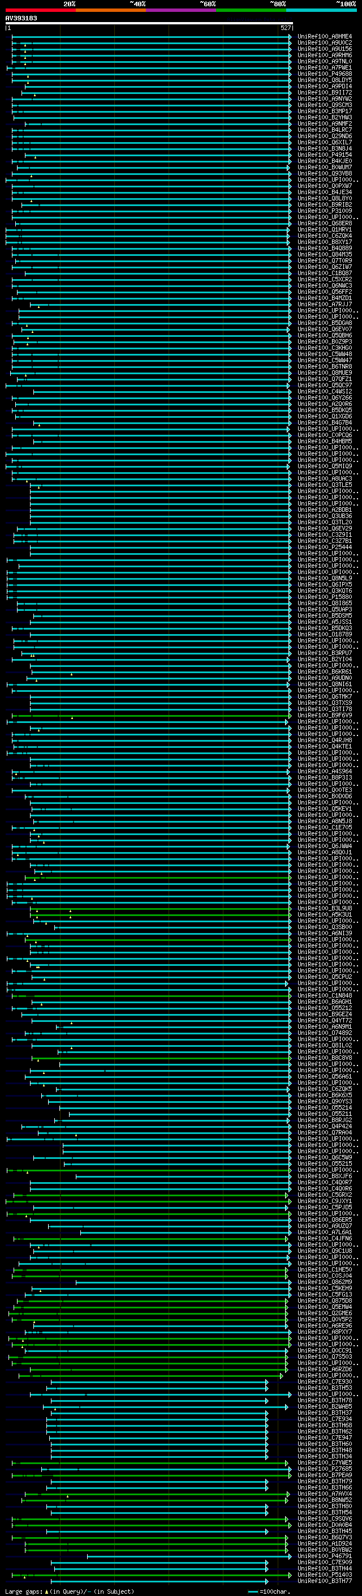Viewport: 362px width, 1596px height.
Task: Select hit label UniRef100_C7E934
Action: tap(325, 1419)
